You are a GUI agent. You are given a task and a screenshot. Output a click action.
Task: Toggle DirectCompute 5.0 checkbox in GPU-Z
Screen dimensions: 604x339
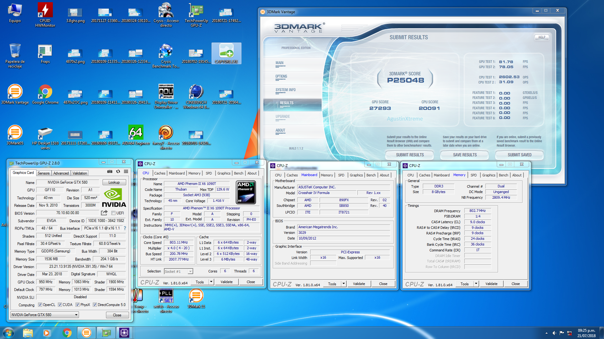95,305
